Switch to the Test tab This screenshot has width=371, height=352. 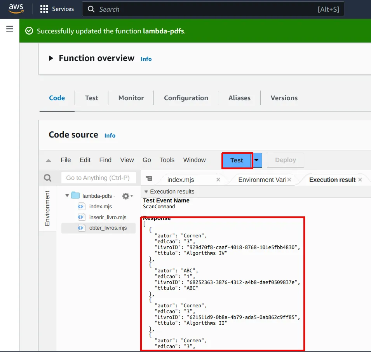coord(92,98)
